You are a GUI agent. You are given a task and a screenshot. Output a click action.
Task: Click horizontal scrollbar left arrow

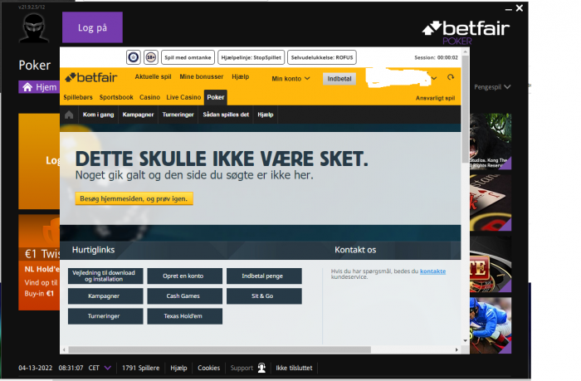[x=64, y=349]
